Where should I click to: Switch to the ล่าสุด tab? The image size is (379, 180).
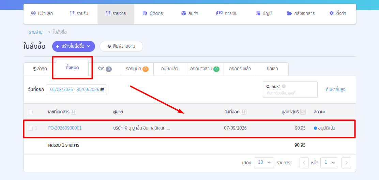pyautogui.click(x=40, y=69)
